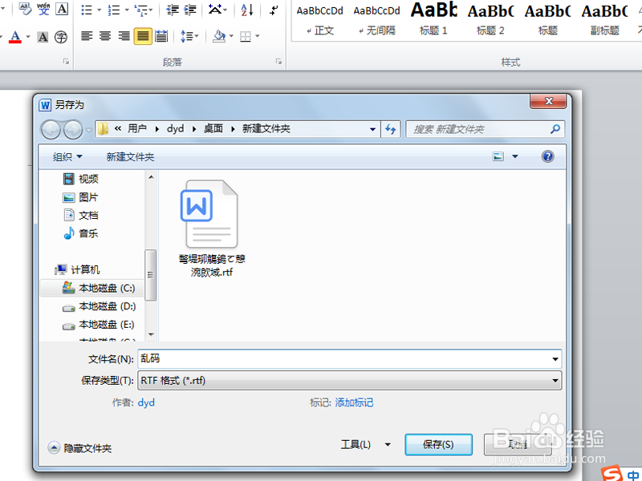Click 添加标记 link
642x481 pixels.
click(x=354, y=402)
